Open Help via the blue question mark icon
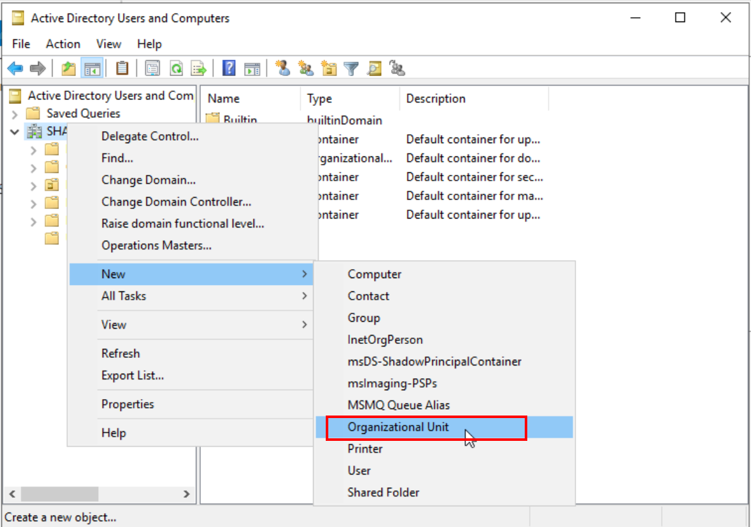751x527 pixels. coord(229,68)
